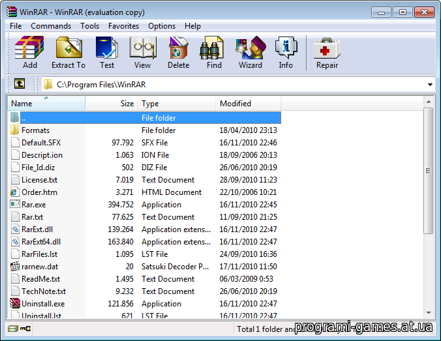The height and width of the screenshot is (341, 441).
Task: Click the RarExt.dll file icon
Action: click(15, 229)
